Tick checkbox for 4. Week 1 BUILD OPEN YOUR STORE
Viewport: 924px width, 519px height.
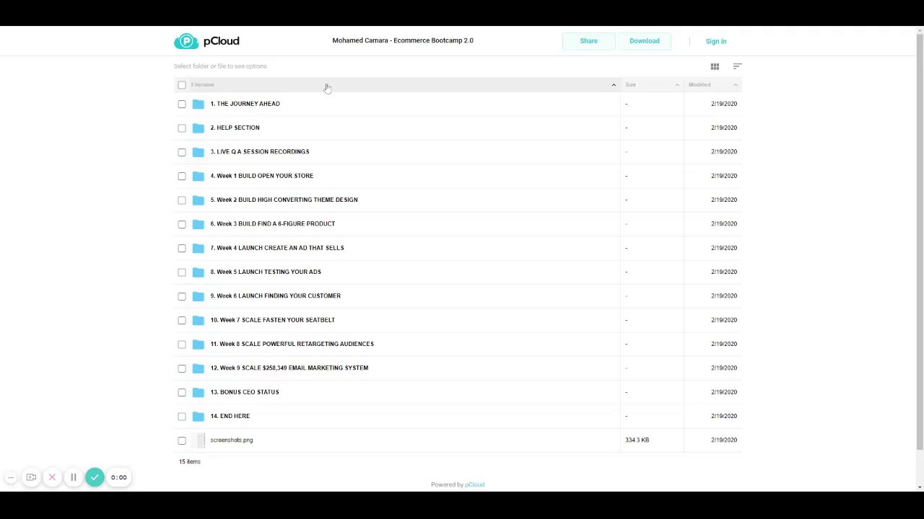182,176
